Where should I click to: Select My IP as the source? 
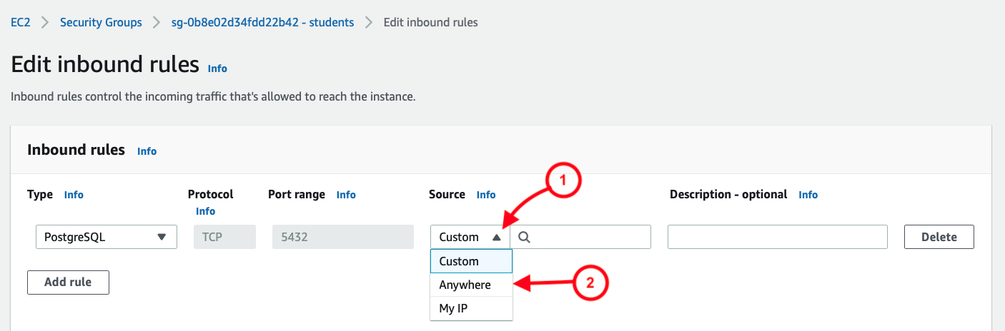click(x=471, y=308)
